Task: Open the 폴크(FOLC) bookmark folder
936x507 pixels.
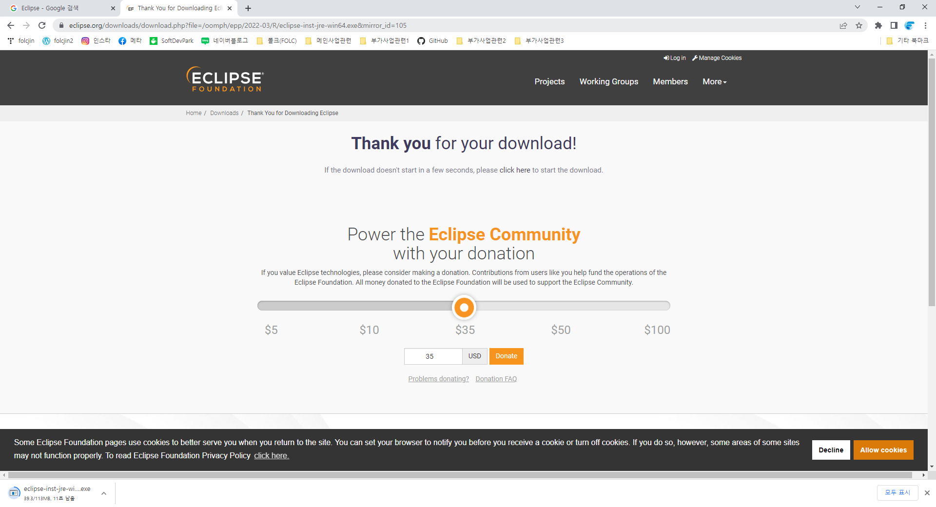Action: (x=277, y=41)
